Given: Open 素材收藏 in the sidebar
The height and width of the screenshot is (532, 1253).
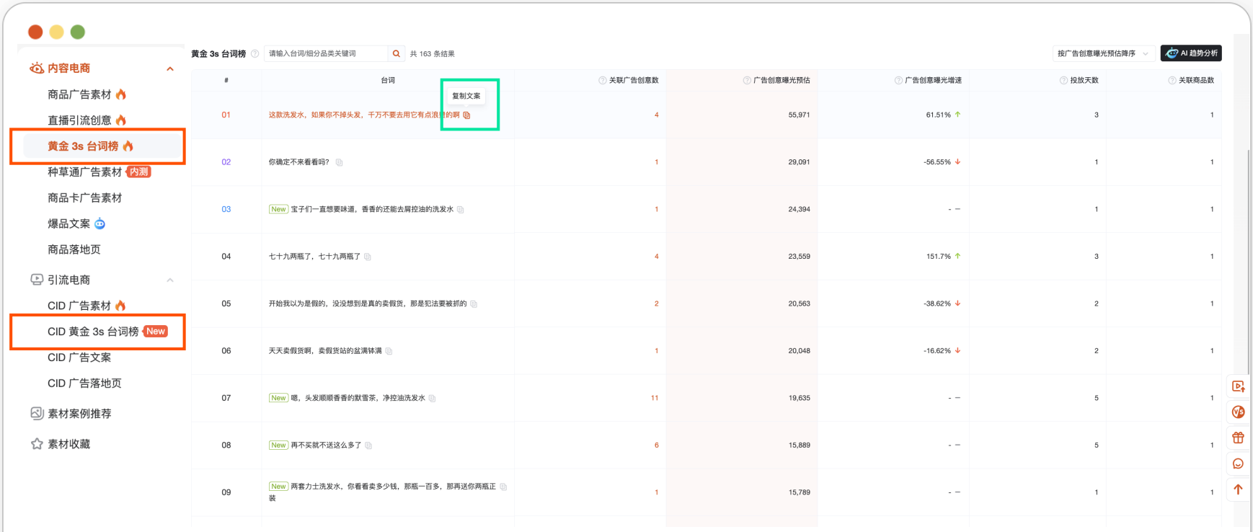Looking at the screenshot, I should [x=68, y=444].
